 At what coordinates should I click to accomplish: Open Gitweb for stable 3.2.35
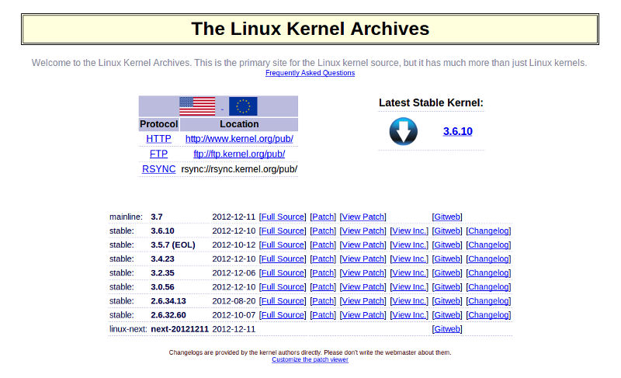[x=447, y=273]
